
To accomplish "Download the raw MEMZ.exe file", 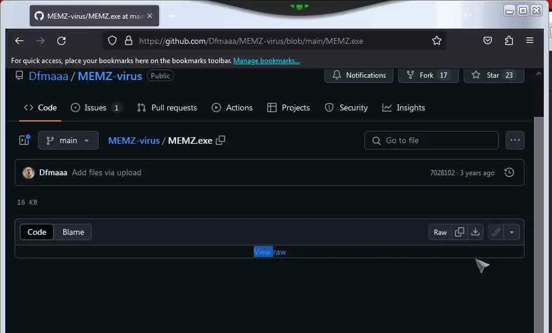I will [475, 232].
